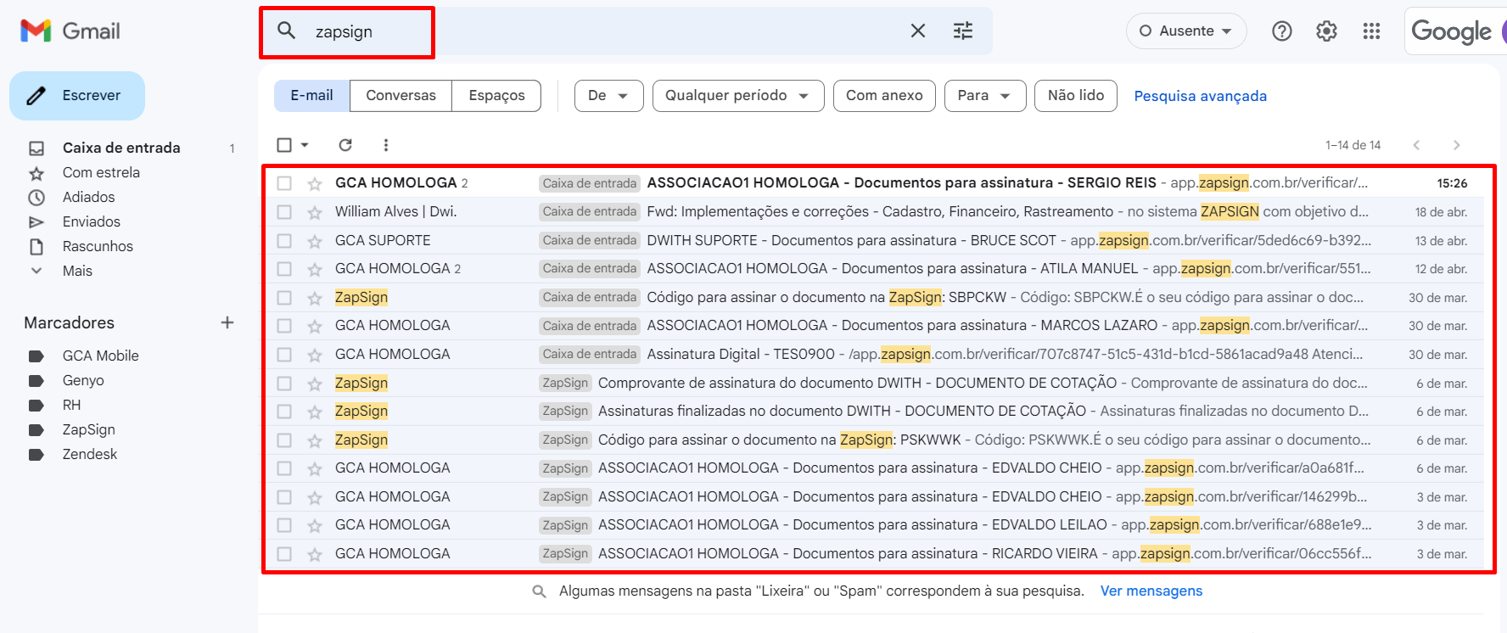The width and height of the screenshot is (1507, 633).
Task: Toggle the Não lido filter
Action: 1076,96
